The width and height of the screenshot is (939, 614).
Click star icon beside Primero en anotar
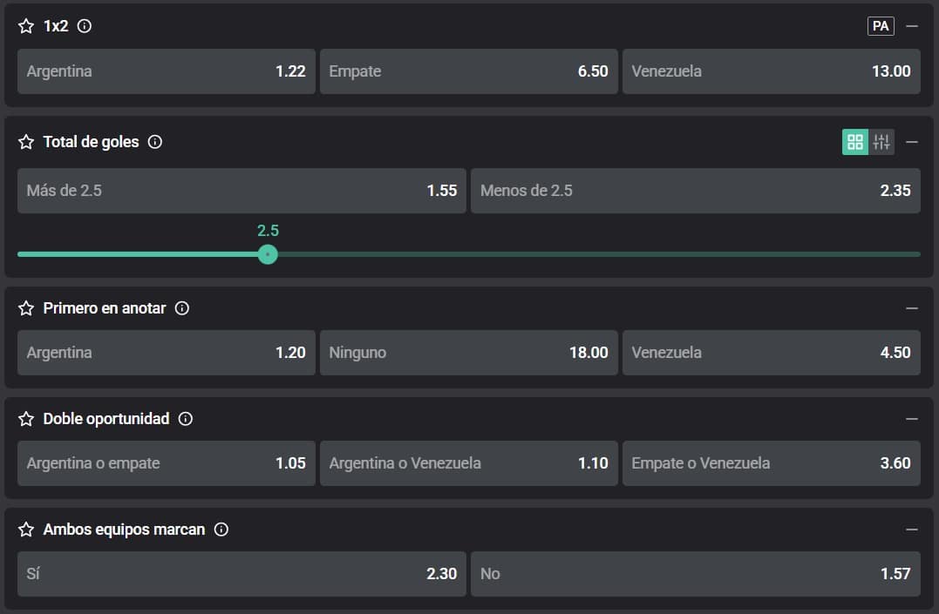(26, 308)
